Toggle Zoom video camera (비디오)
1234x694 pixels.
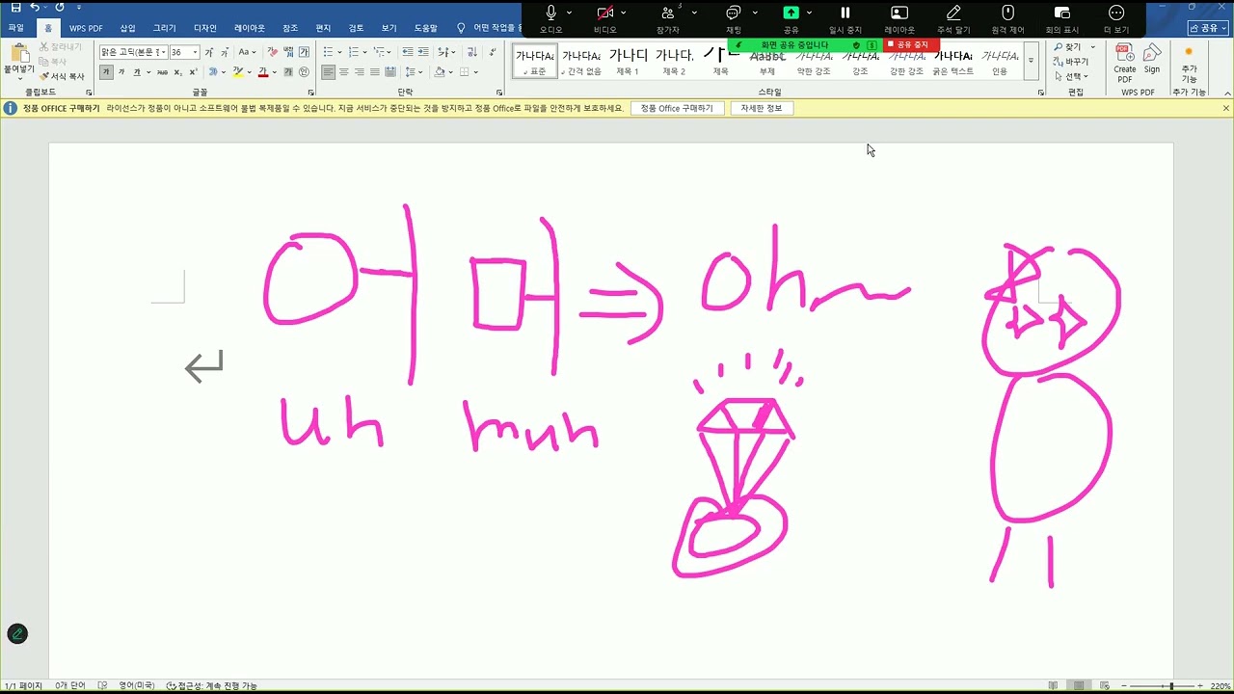click(x=604, y=18)
